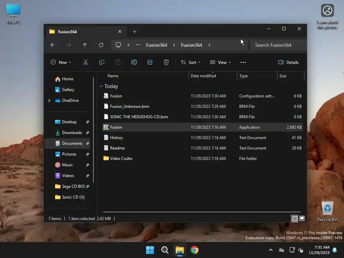Click Learn about this picture icon
344x258 pixels.
coord(327,16)
